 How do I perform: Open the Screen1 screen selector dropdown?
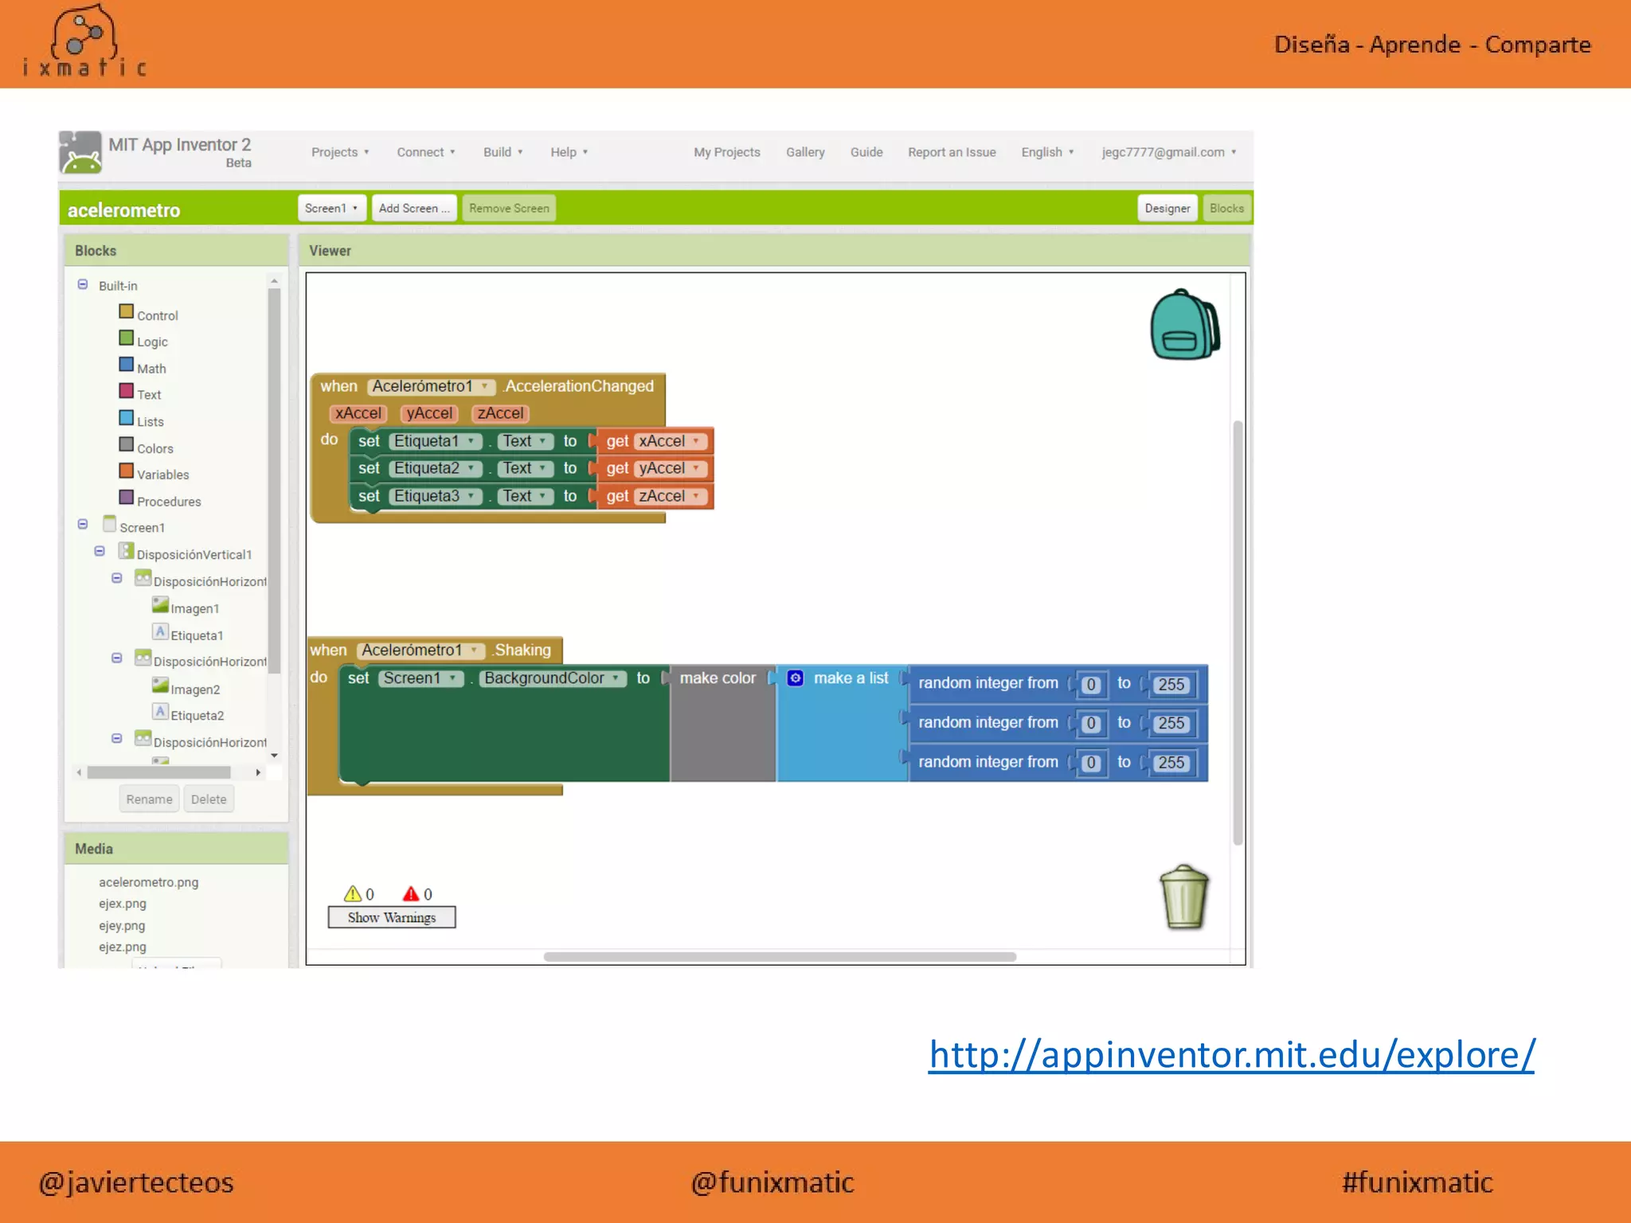coord(331,208)
